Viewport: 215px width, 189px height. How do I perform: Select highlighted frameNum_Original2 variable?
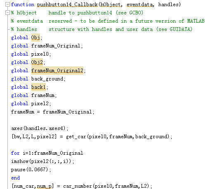[x=57, y=71]
